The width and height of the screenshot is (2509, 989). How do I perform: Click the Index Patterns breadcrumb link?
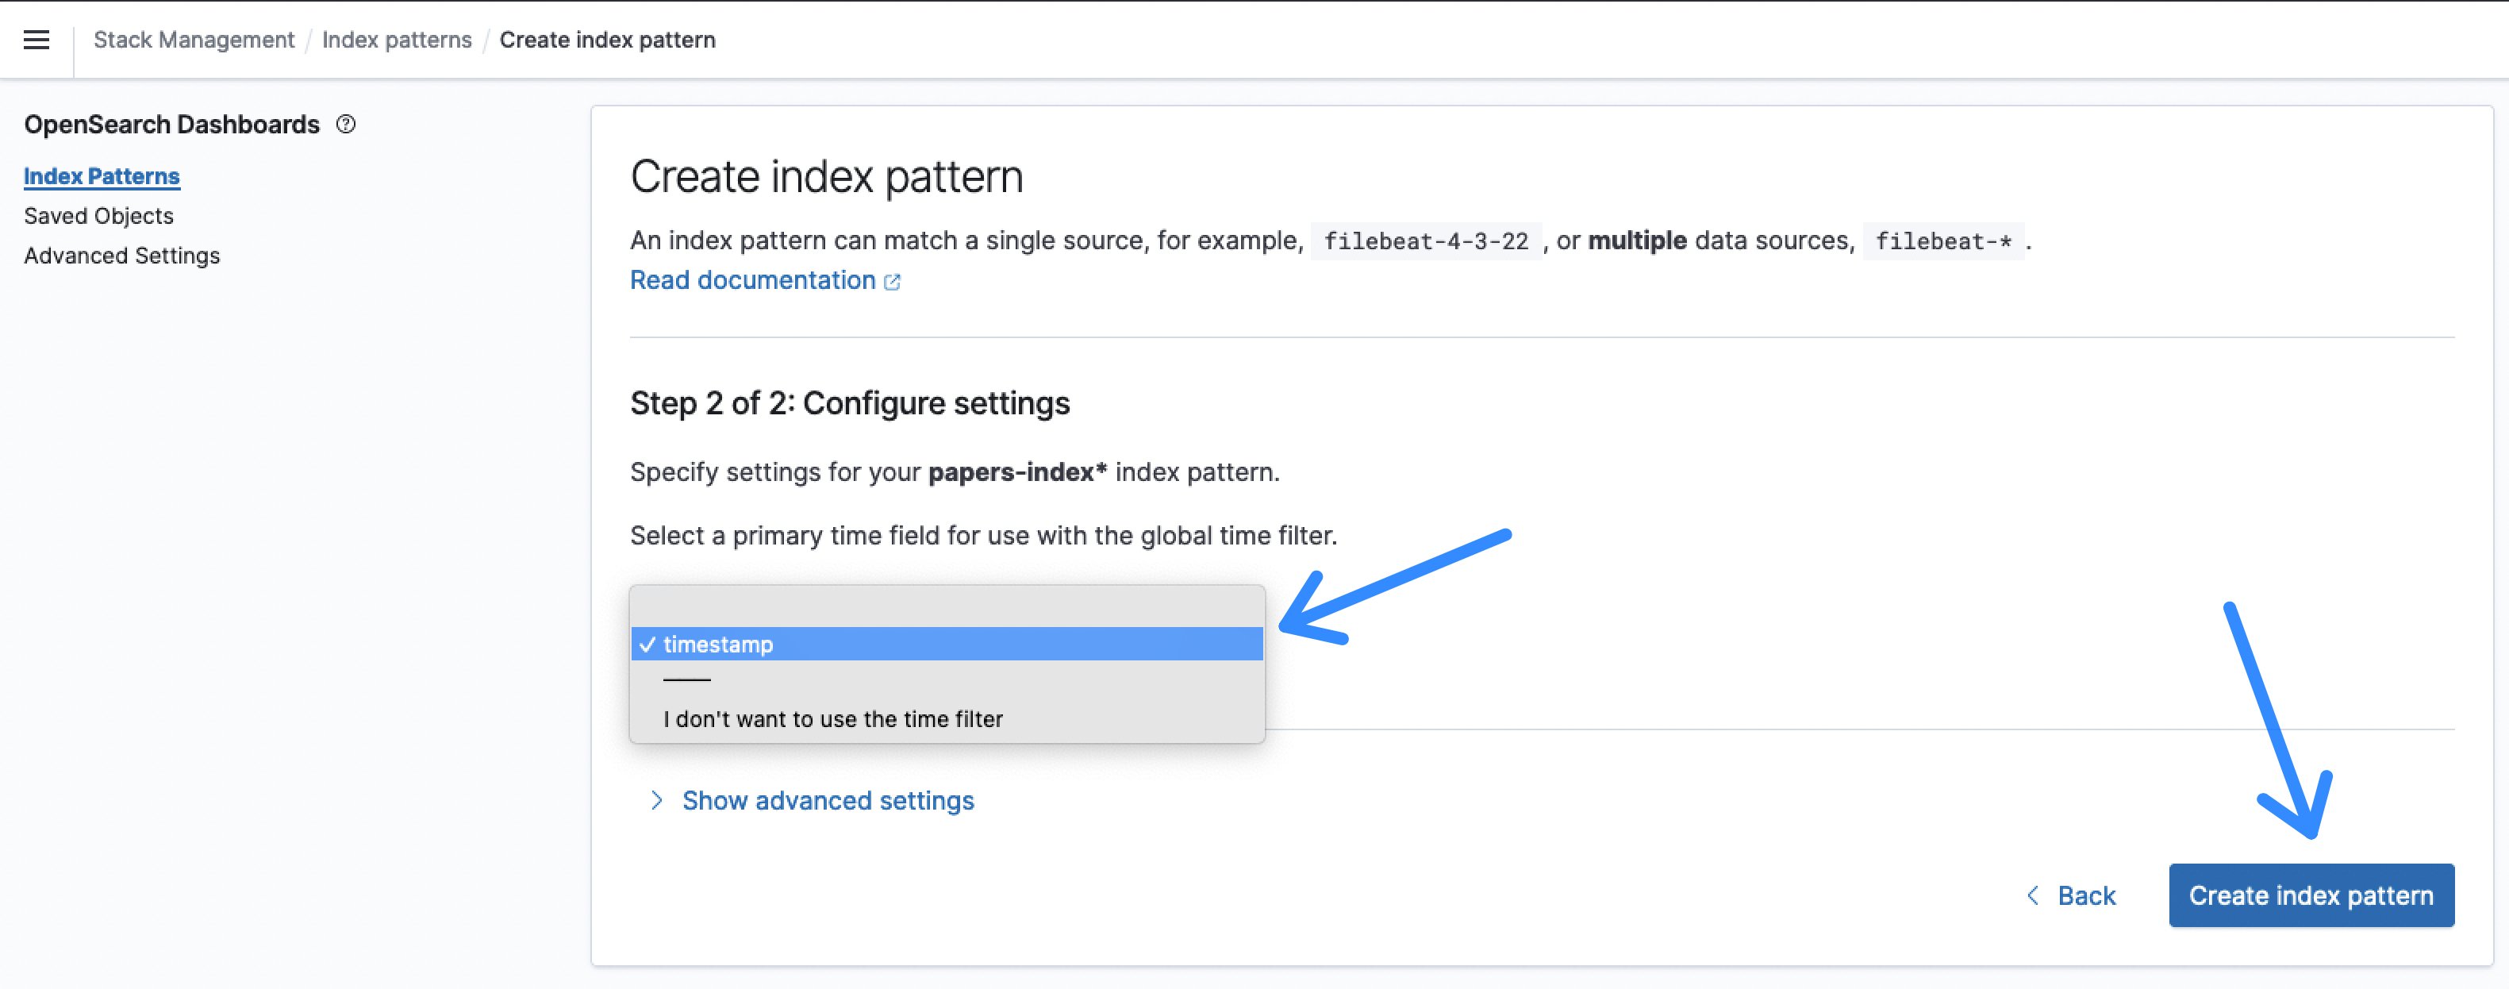click(x=397, y=38)
